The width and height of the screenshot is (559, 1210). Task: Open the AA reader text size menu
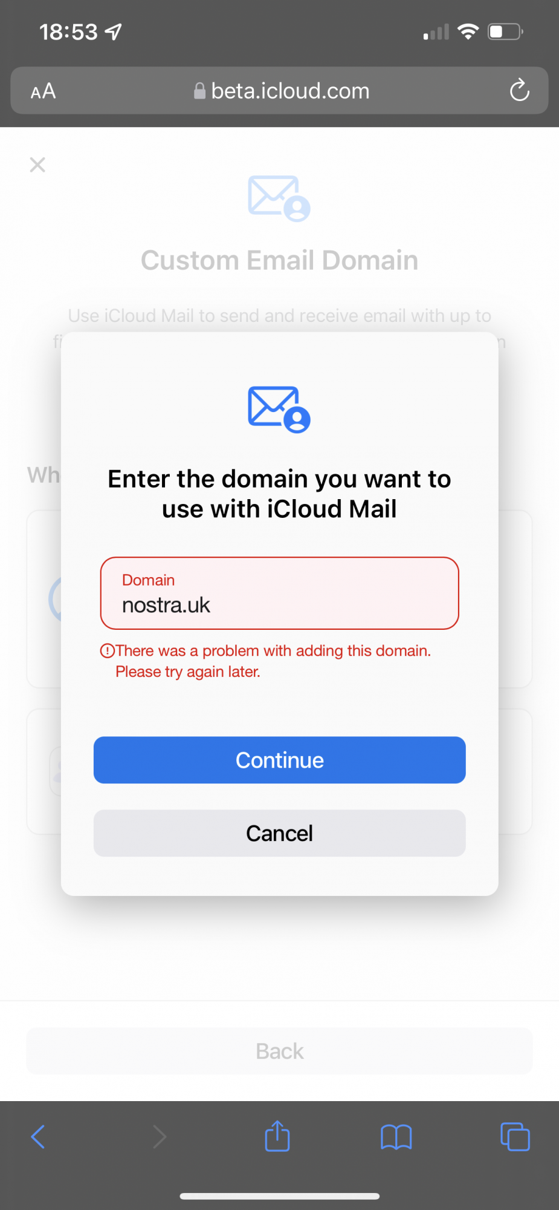pyautogui.click(x=43, y=91)
